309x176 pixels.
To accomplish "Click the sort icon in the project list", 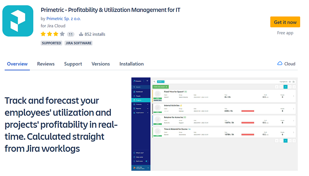I will pyautogui.click(x=294, y=82).
